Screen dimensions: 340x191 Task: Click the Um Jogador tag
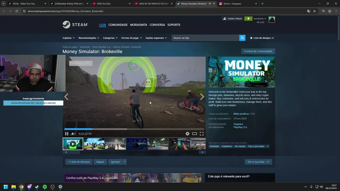pyautogui.click(x=240, y=146)
